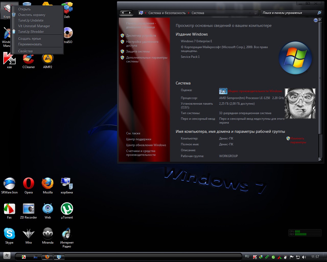This screenshot has width=327, height=262.
Task: Open the Fas desktop shortcut
Action: pyautogui.click(x=9, y=211)
